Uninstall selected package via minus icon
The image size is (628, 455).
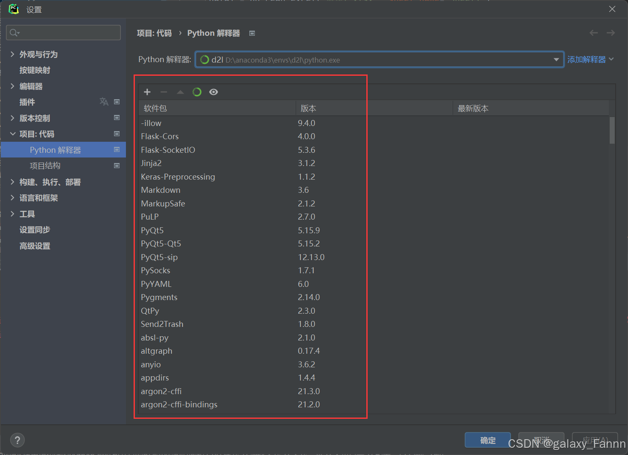(163, 92)
